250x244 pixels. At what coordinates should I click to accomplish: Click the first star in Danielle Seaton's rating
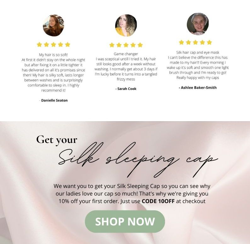pyautogui.click(x=39, y=44)
